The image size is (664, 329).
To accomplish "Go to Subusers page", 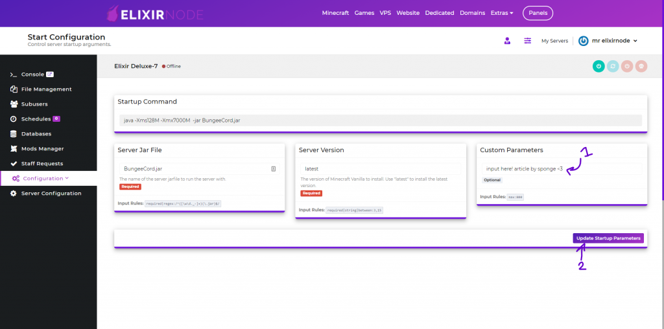I will pyautogui.click(x=34, y=104).
